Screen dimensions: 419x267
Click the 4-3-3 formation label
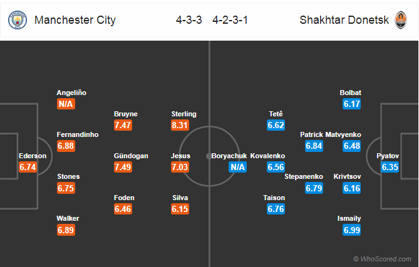click(x=189, y=20)
